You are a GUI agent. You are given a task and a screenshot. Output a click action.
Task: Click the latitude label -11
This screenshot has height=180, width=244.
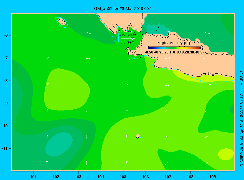pos(5,148)
